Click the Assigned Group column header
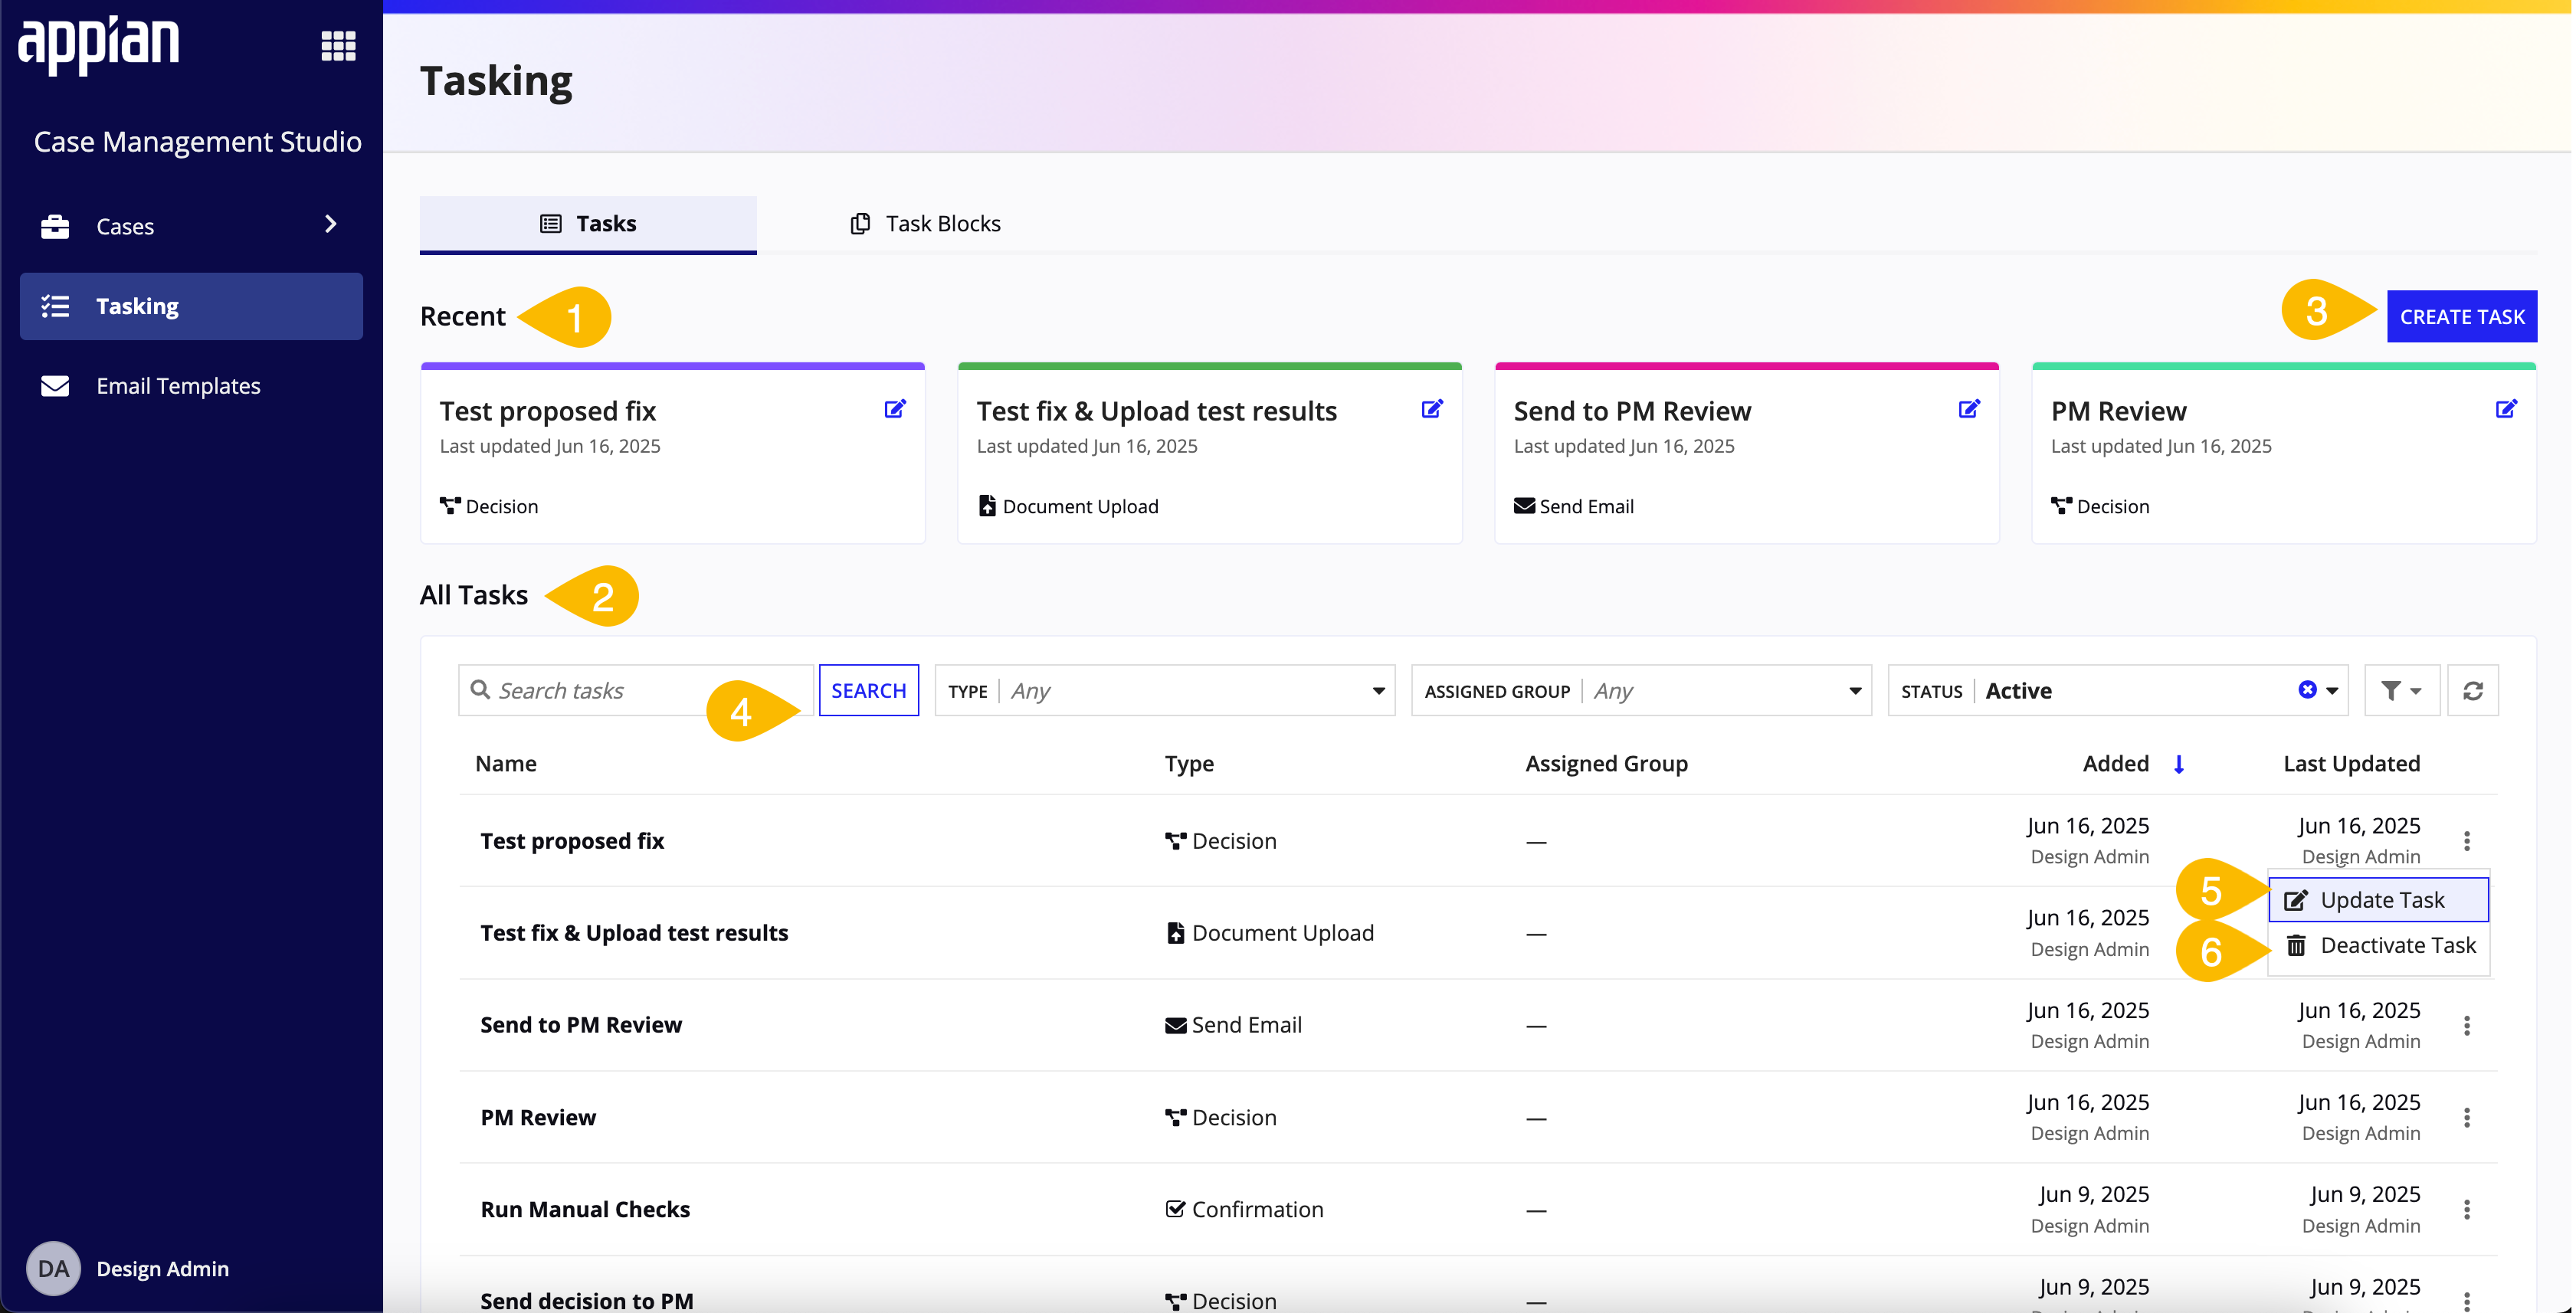Screen dimensions: 2576x1313 (x=1606, y=764)
